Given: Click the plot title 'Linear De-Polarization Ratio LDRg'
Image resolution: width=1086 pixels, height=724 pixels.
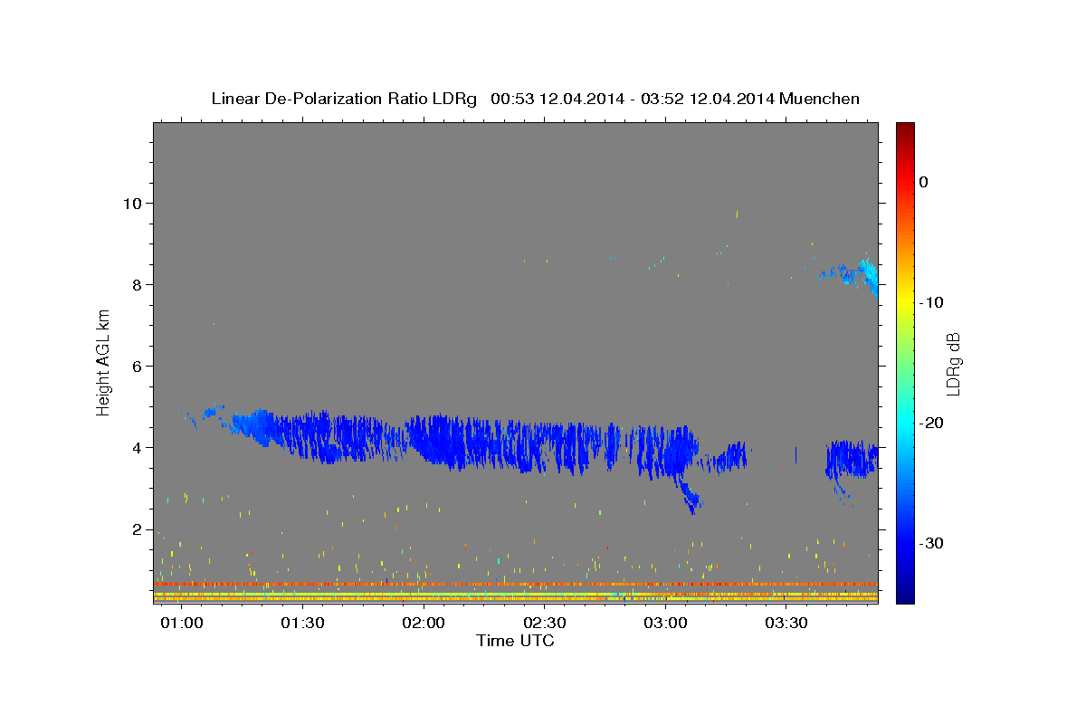Looking at the screenshot, I should click(344, 99).
